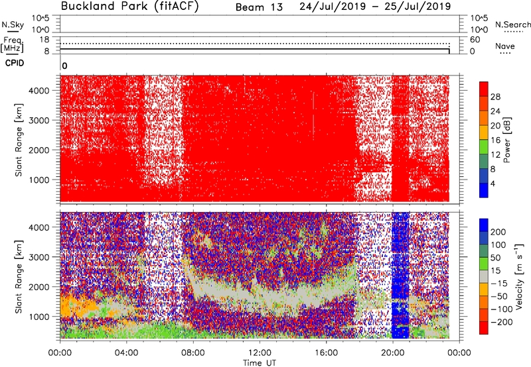Pick the light green Velocity segment between 15 and 50
The width and height of the screenshot is (531, 367).
(484, 264)
